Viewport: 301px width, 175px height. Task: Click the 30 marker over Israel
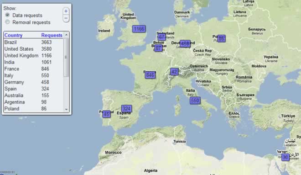(x=285, y=157)
